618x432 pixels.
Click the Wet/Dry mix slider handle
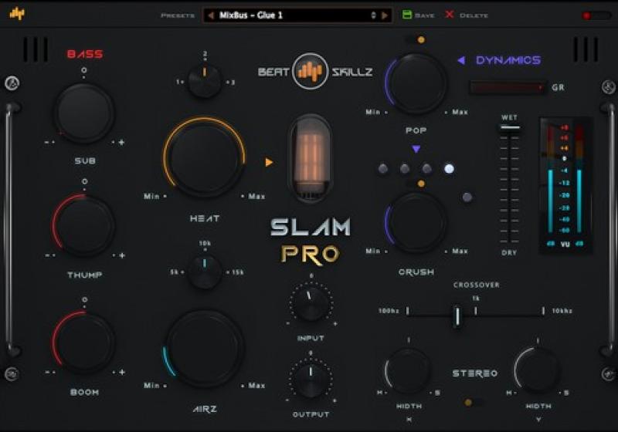pos(509,129)
